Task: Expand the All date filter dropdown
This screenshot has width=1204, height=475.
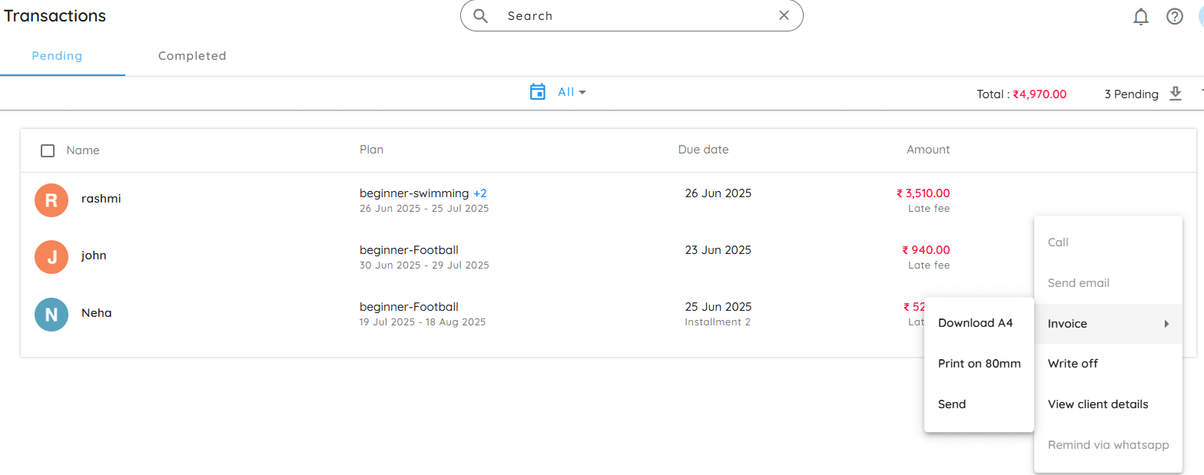Action: point(572,92)
